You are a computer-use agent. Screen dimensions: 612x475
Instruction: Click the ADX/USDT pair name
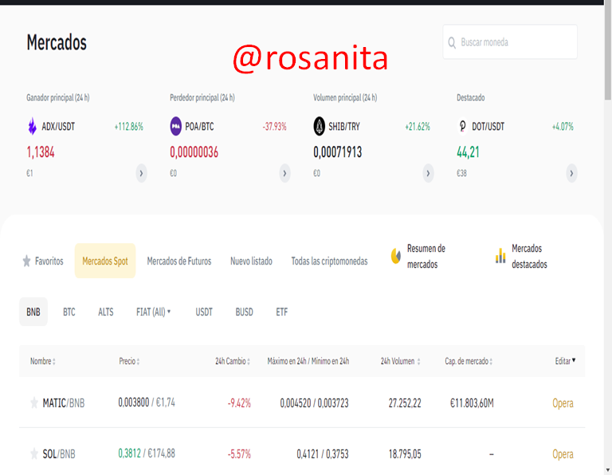coord(58,127)
